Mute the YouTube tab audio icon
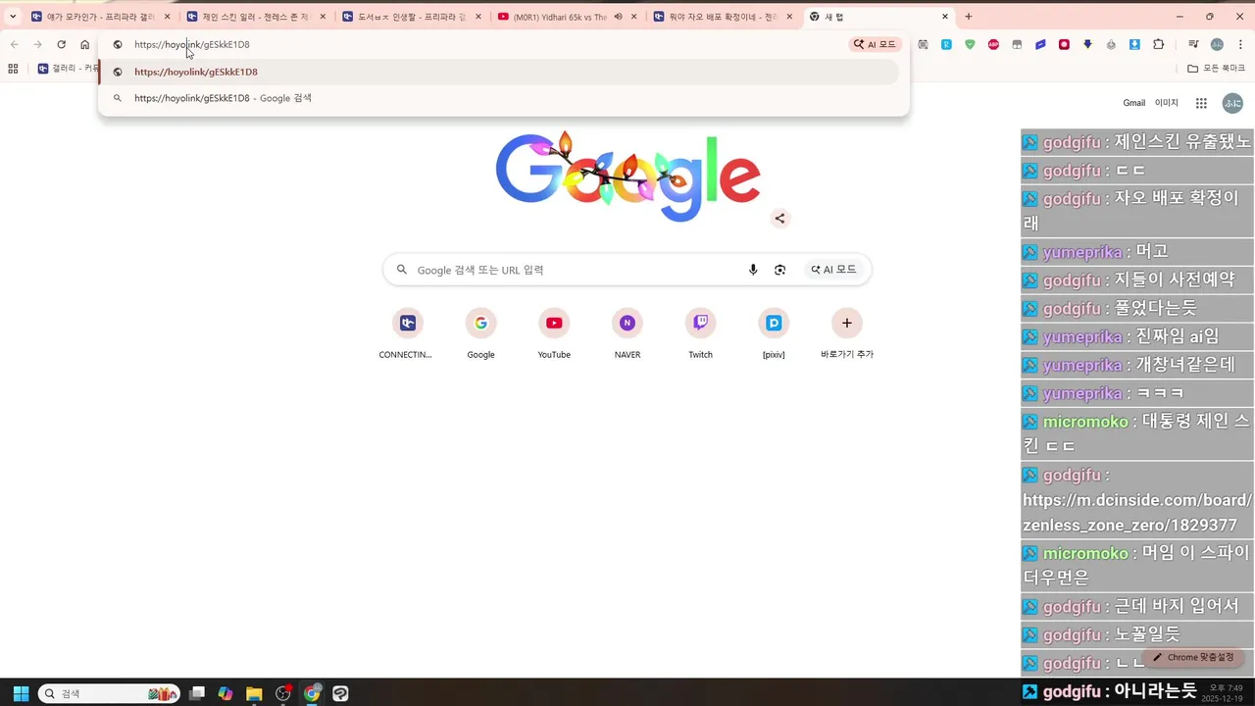1255x706 pixels. point(619,17)
